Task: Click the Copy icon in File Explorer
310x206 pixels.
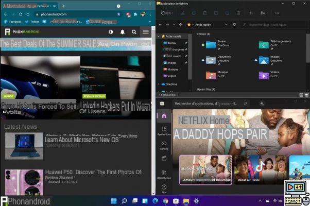Action: 194,13
